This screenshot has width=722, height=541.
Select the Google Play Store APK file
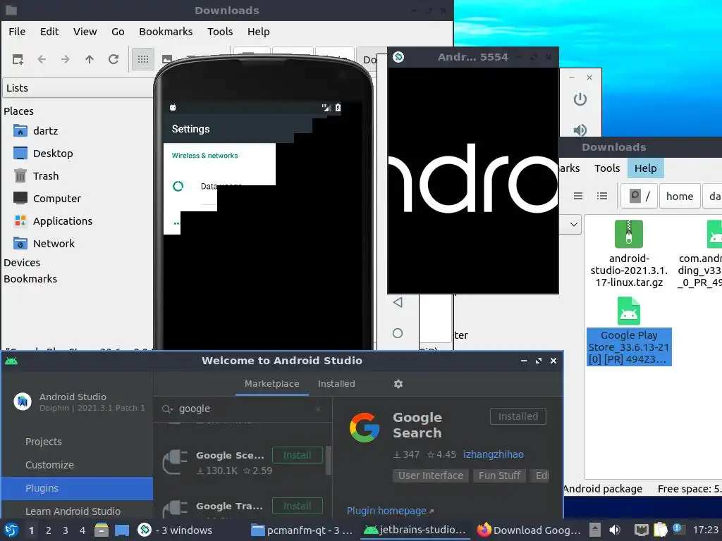[629, 331]
